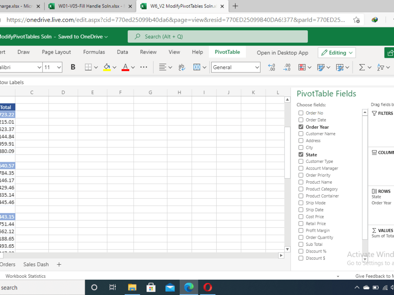
Task: Expand the Saved to OneDrive chevron
Action: pos(106,37)
